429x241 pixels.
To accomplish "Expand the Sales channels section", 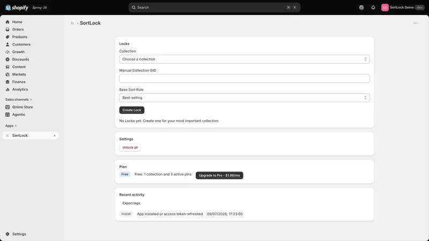I will tap(19, 100).
